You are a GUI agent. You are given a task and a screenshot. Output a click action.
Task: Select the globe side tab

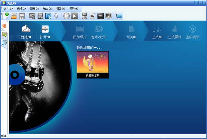[4, 43]
